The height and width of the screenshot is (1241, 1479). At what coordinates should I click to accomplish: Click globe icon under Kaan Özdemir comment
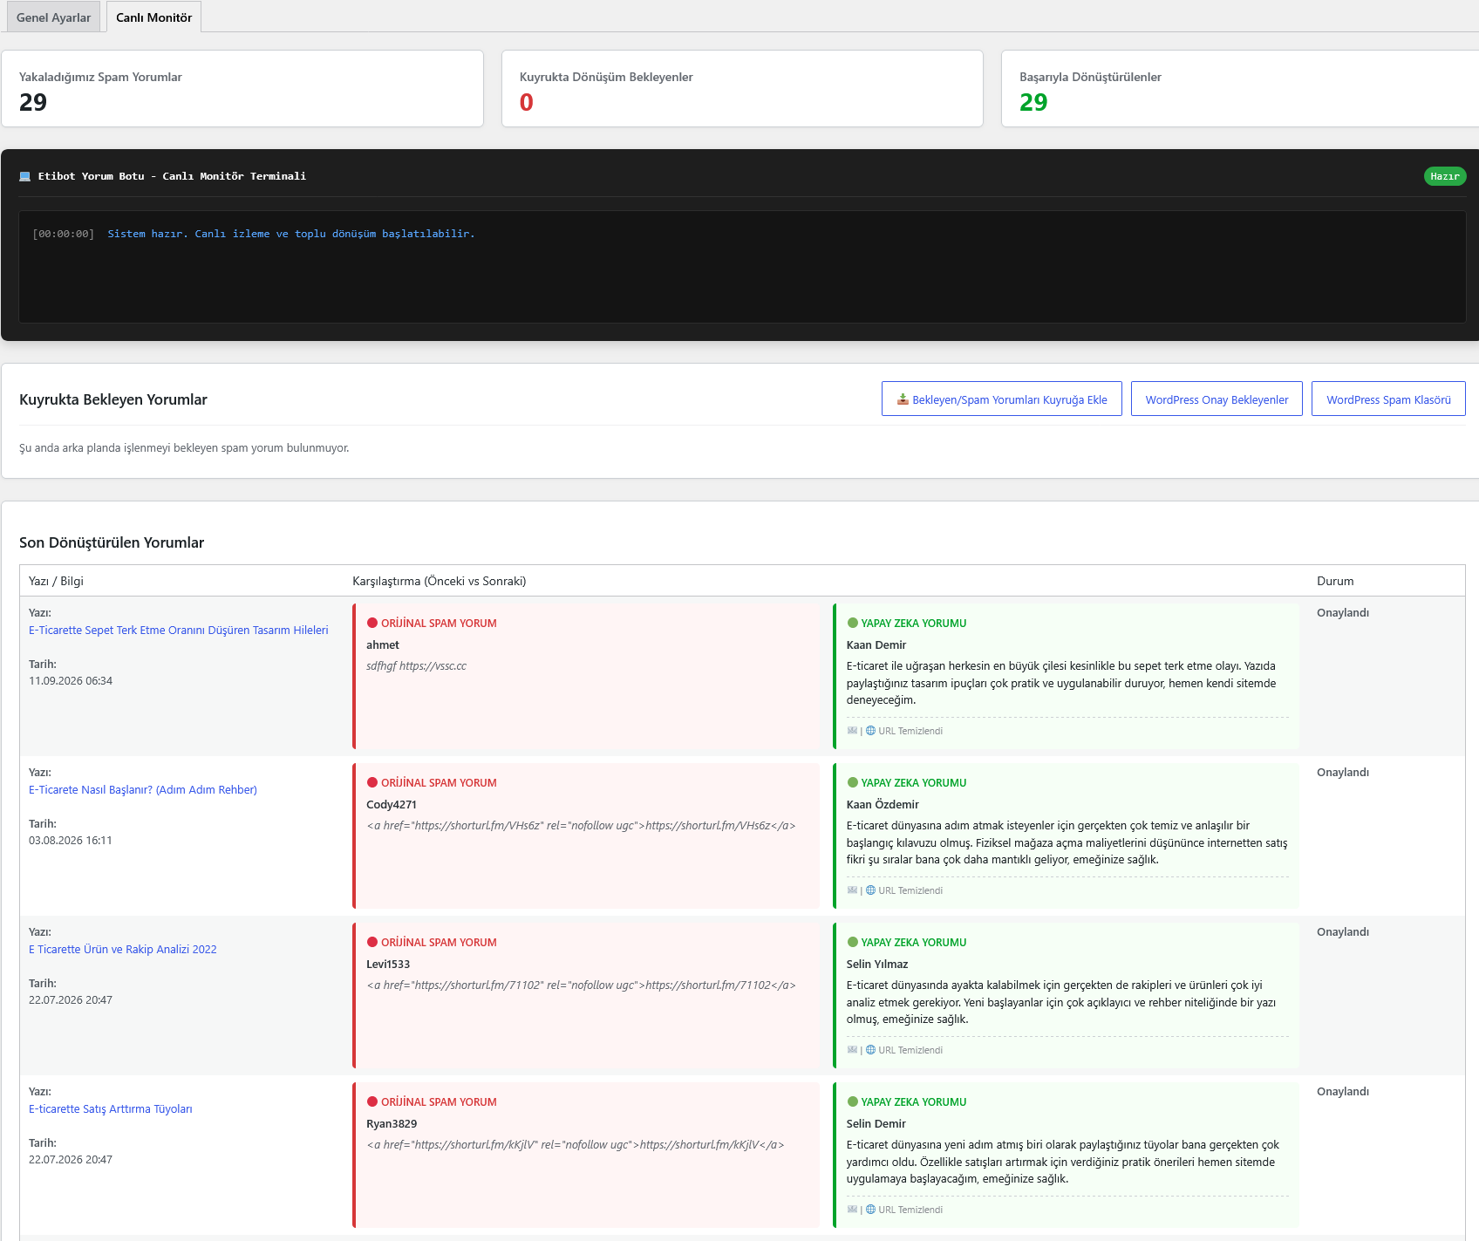click(x=870, y=890)
